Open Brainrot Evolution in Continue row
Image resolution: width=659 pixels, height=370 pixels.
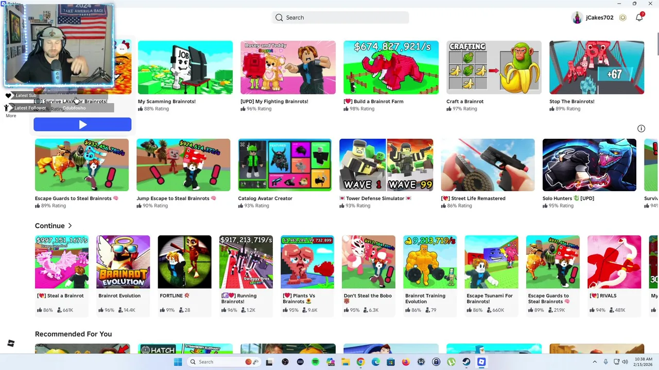pyautogui.click(x=123, y=262)
